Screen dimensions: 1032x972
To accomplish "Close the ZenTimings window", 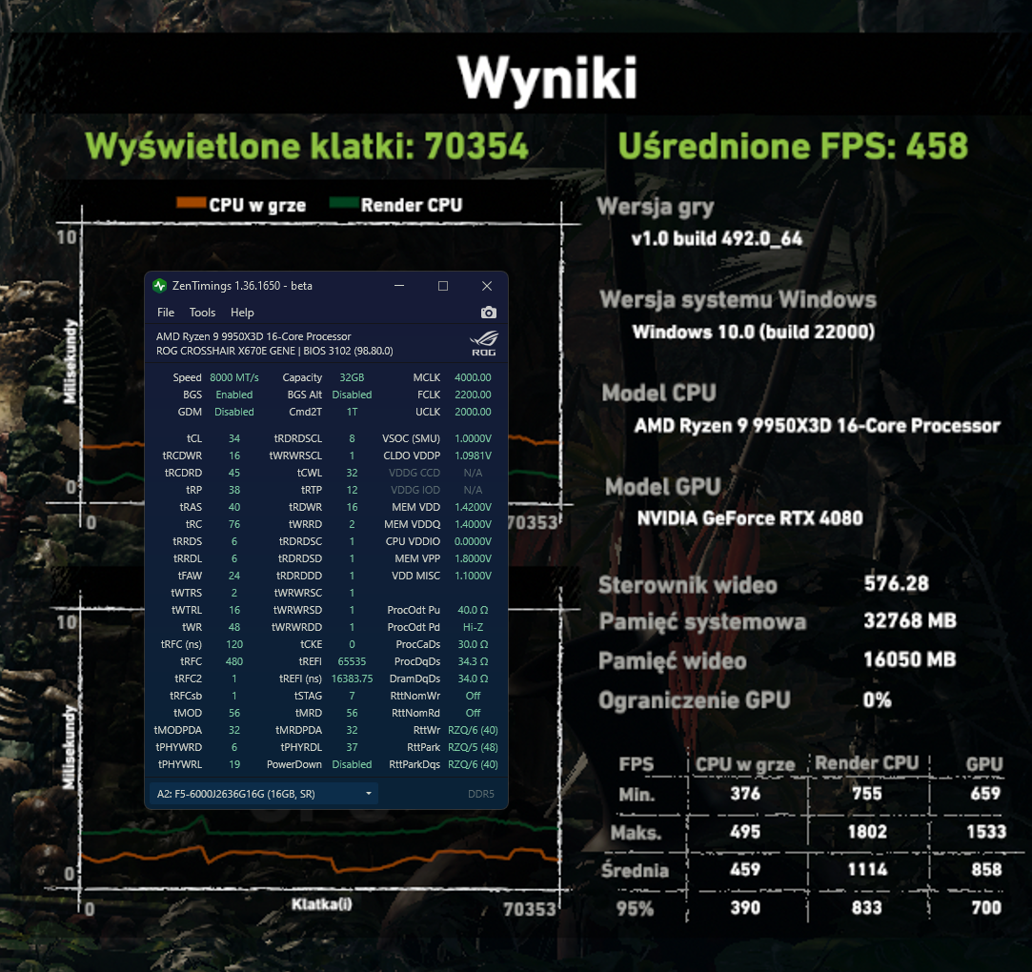I will (487, 286).
